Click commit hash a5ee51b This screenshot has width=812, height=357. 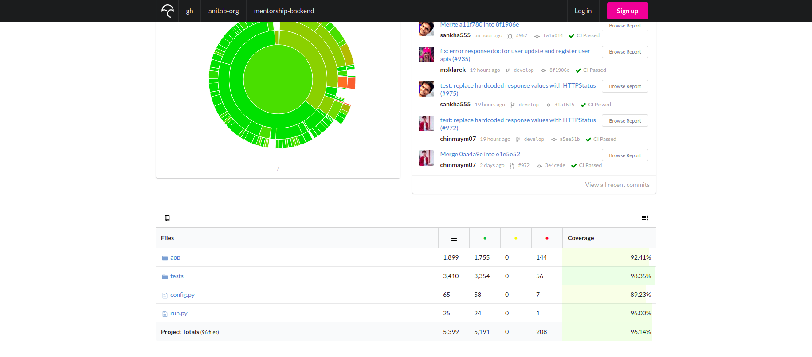tap(569, 139)
